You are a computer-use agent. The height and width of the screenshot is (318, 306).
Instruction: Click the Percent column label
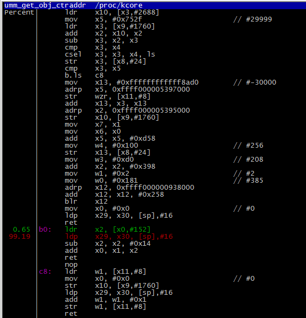click(19, 12)
